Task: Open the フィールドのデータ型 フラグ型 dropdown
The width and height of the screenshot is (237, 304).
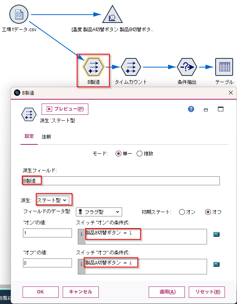Action: tap(99, 212)
